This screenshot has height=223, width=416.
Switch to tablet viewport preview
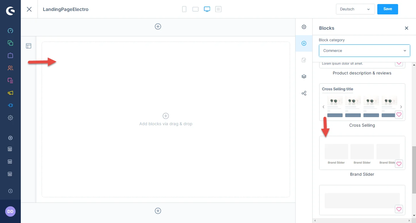coord(196,9)
